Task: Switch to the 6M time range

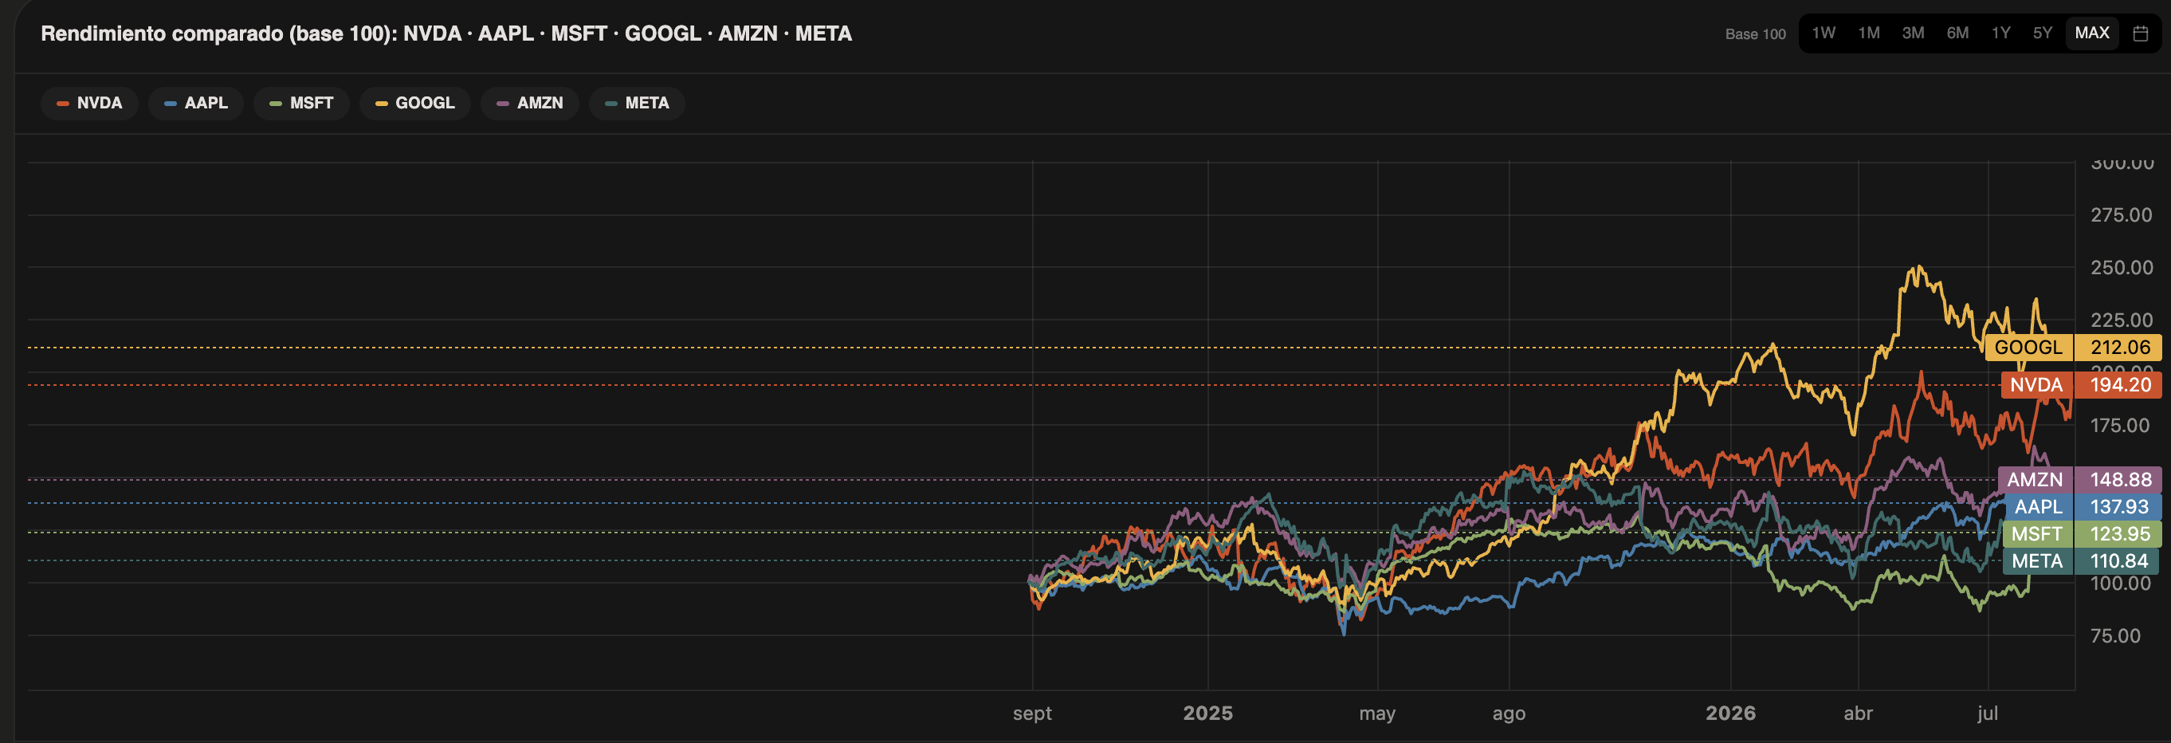Action: point(1957,33)
